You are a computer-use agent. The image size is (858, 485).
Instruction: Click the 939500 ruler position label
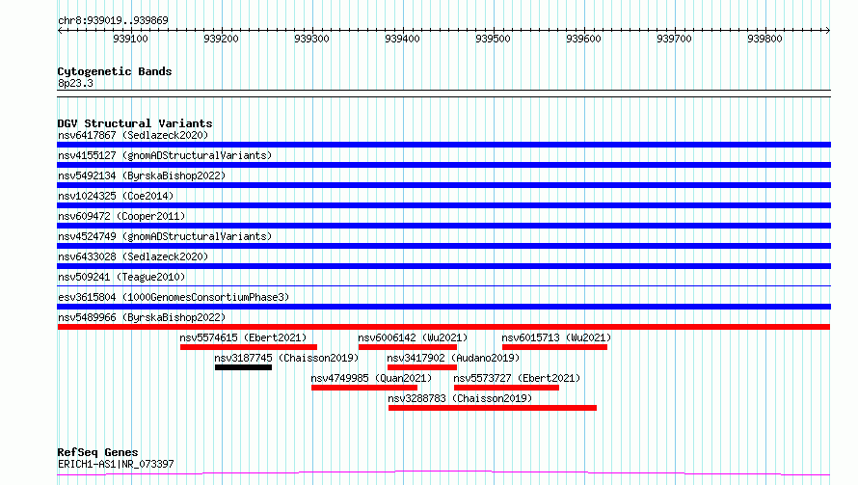(x=493, y=39)
